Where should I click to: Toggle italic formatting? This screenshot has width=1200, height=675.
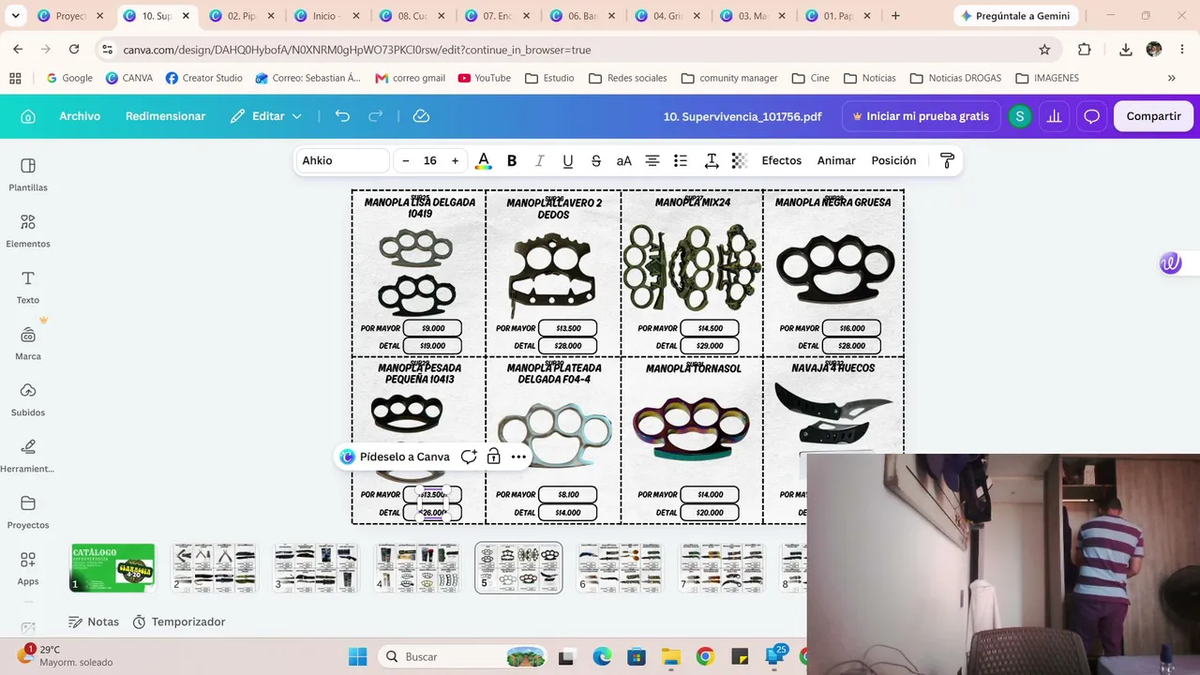540,161
